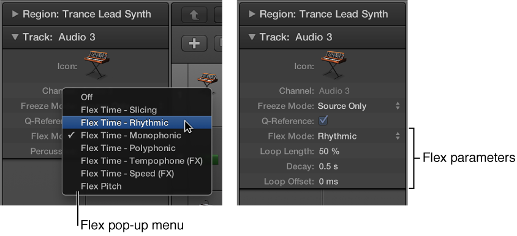Click the Channel Audio 3 value

point(334,91)
